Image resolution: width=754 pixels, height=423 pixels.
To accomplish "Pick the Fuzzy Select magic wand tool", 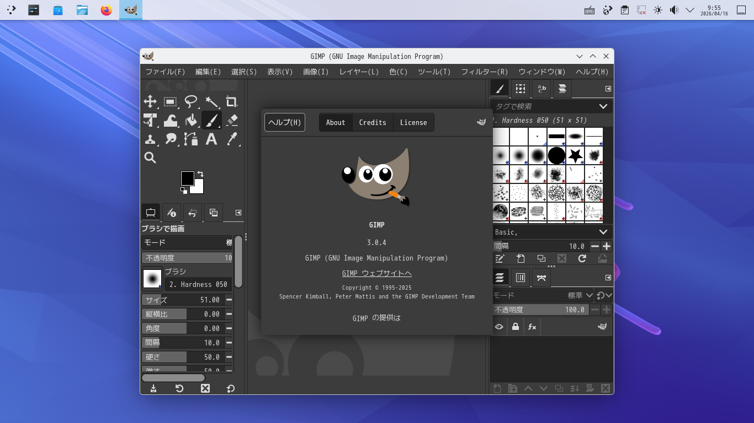I will pos(212,101).
